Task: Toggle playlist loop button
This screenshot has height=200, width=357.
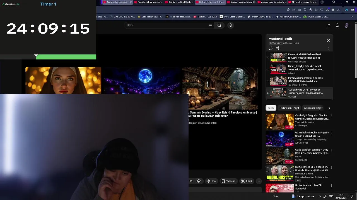Action: (271, 48)
